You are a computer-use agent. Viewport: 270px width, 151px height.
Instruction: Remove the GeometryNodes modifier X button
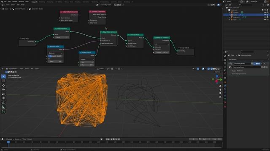tap(265, 63)
